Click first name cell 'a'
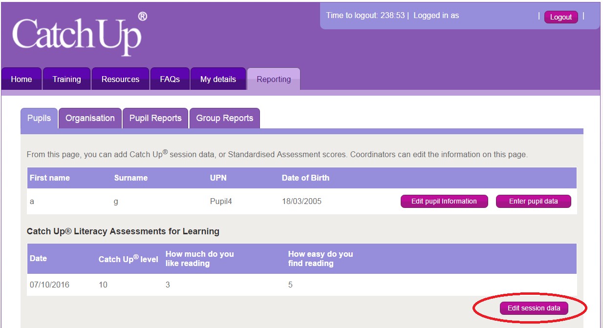This screenshot has height=328, width=603. point(32,201)
